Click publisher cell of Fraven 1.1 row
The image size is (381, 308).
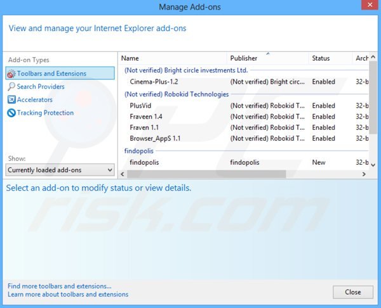[x=267, y=127]
